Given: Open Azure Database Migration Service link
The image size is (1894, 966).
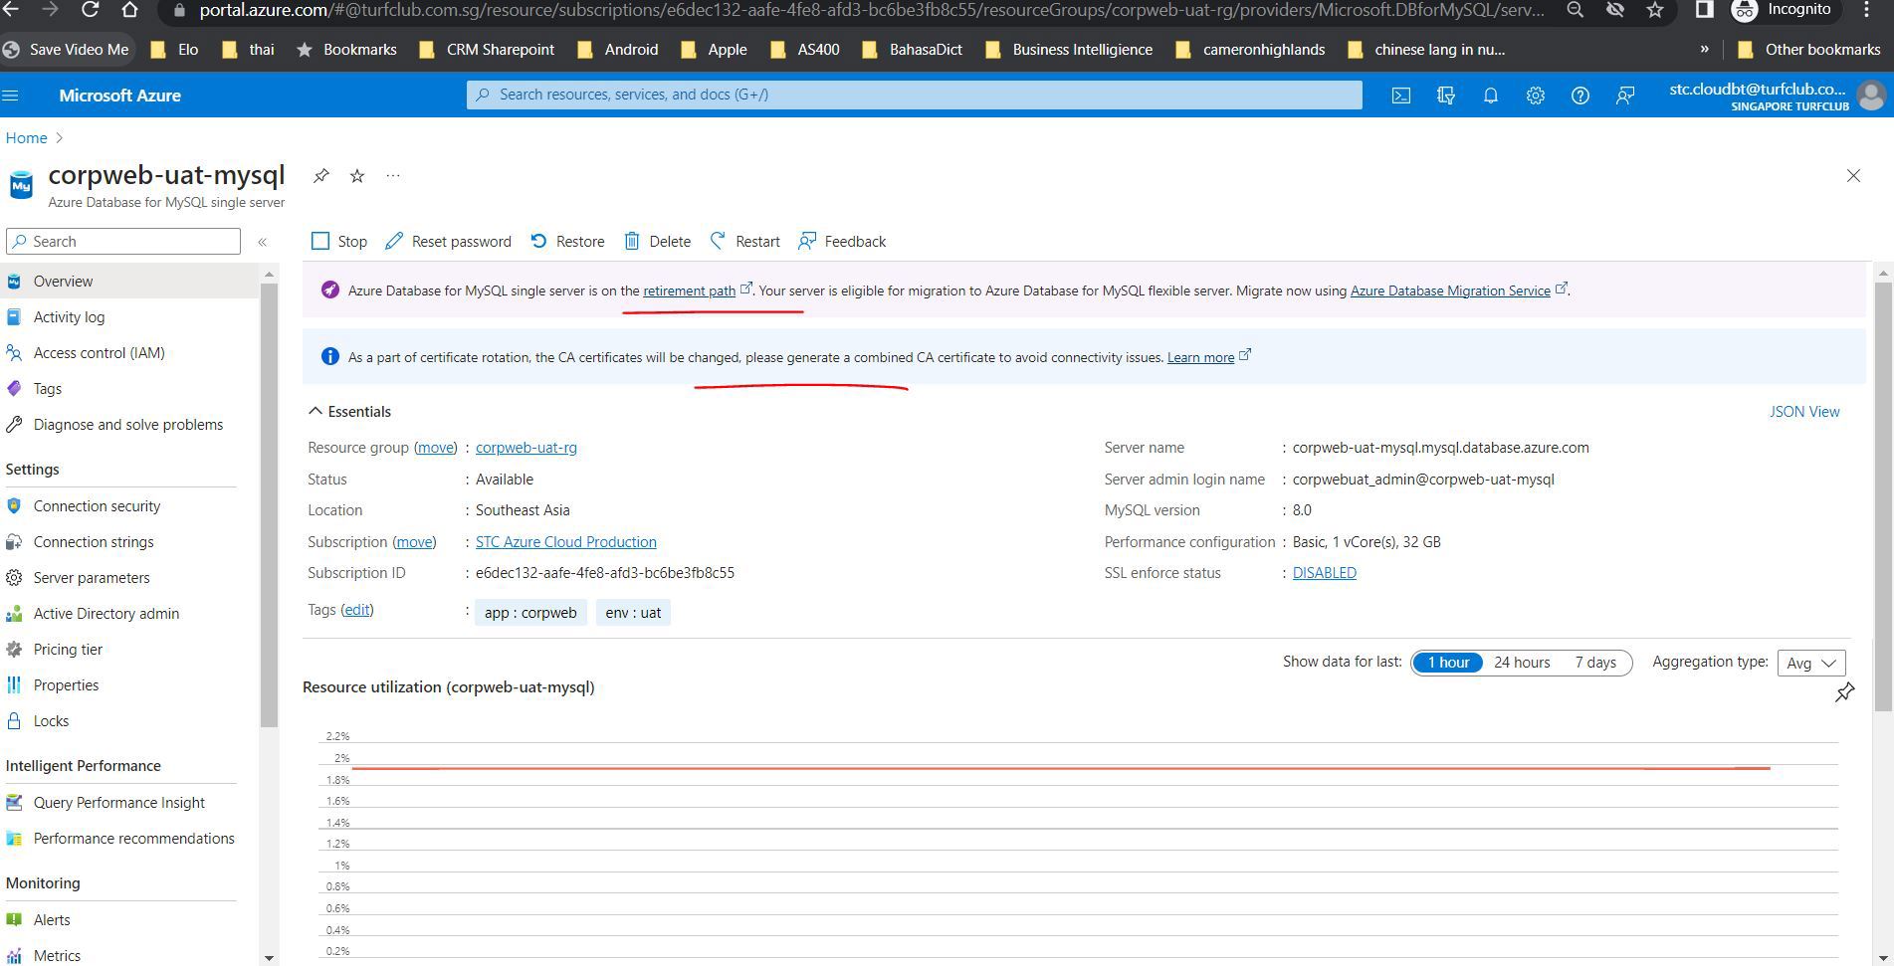Looking at the screenshot, I should (x=1450, y=290).
